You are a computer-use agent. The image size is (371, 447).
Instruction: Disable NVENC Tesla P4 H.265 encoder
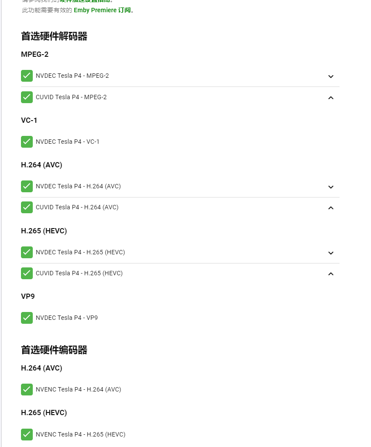(27, 434)
